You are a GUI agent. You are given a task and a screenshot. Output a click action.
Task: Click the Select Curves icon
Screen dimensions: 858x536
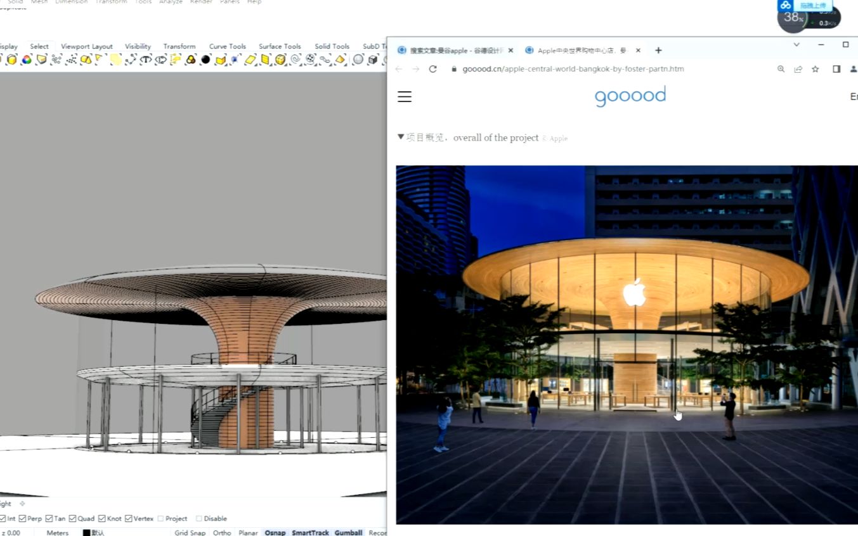pyautogui.click(x=131, y=60)
